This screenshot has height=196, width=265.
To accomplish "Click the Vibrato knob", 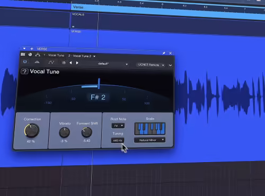I will pos(64,132).
